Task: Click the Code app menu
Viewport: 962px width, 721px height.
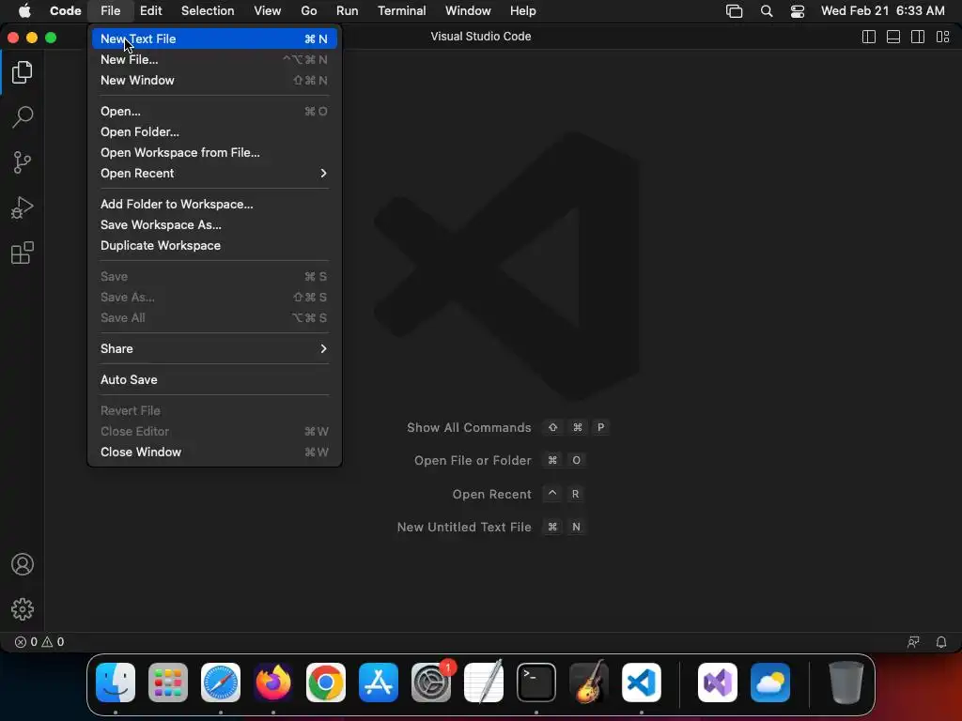Action: (x=65, y=11)
